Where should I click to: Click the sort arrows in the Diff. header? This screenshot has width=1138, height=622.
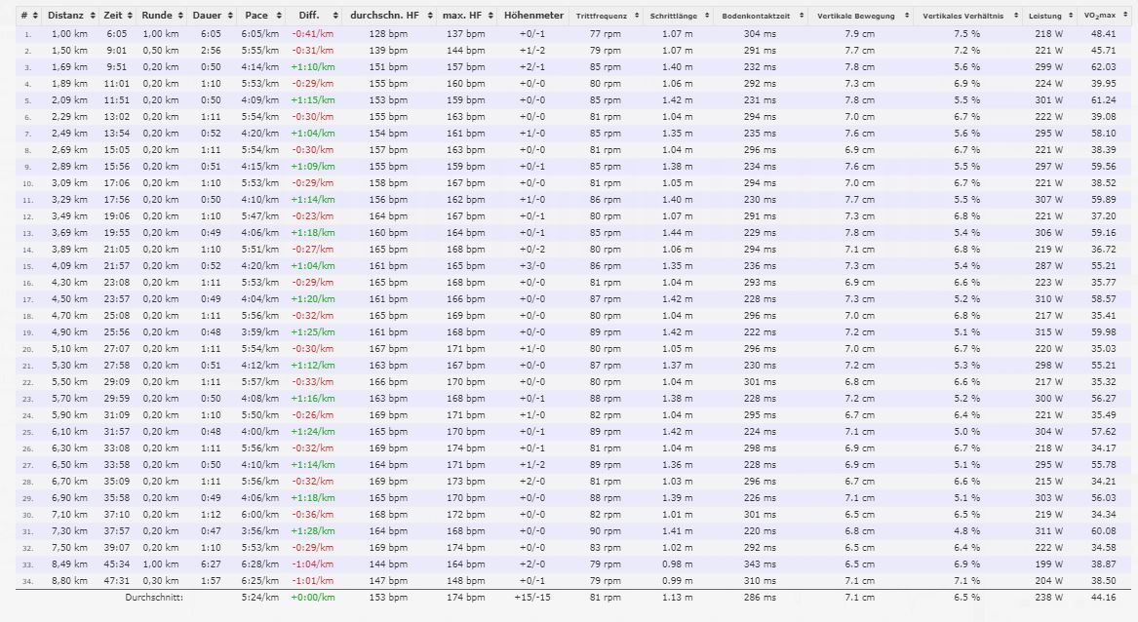(334, 17)
